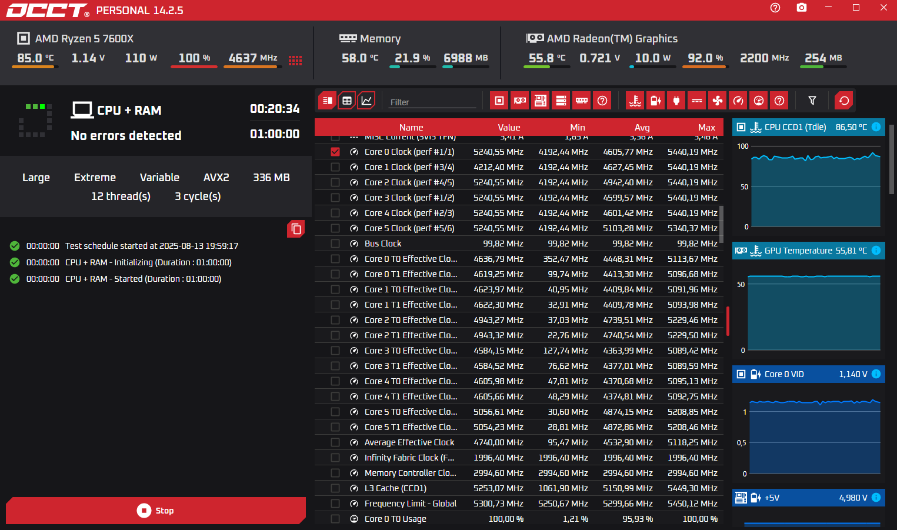The height and width of the screenshot is (530, 897).
Task: Sort the table by the Name column
Action: coord(411,127)
